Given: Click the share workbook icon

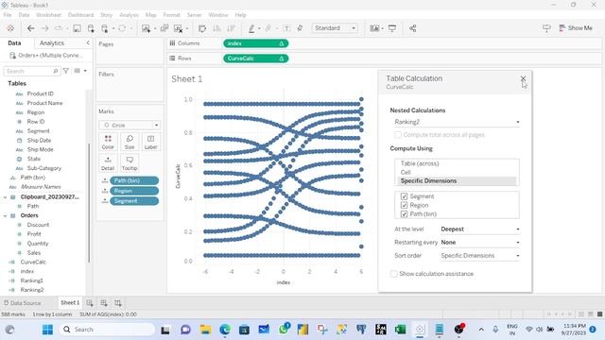Looking at the screenshot, I should (412, 28).
